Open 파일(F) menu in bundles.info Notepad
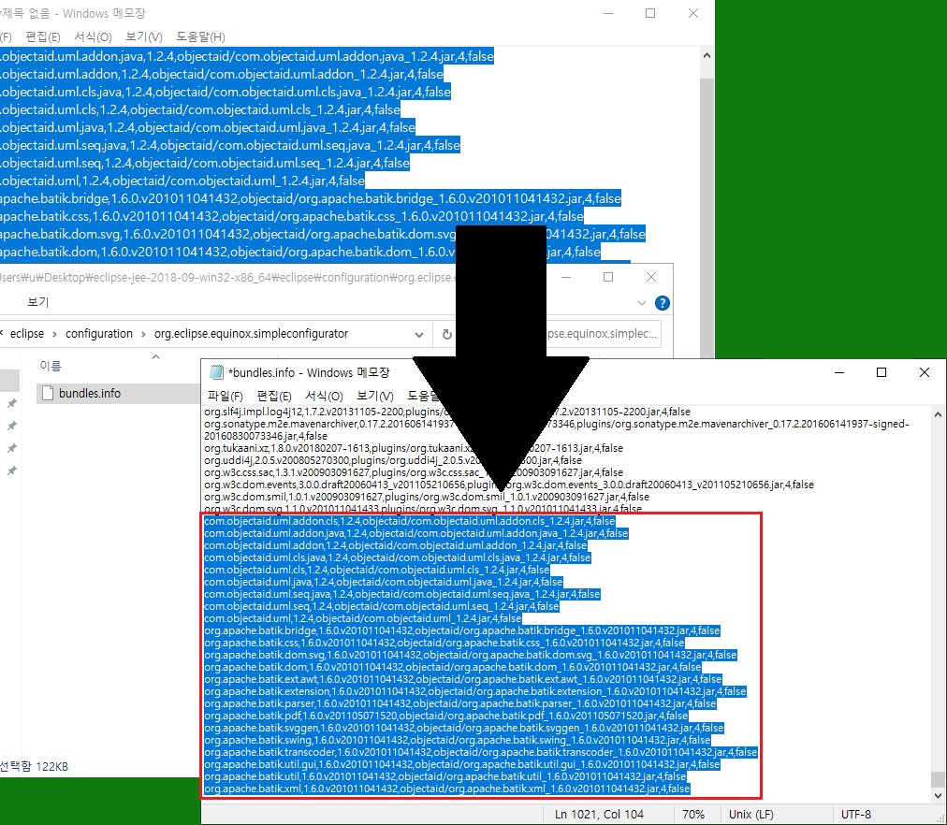This screenshot has width=947, height=825. pos(226,396)
